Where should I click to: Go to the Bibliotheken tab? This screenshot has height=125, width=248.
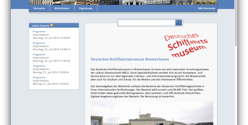click(x=62, y=8)
